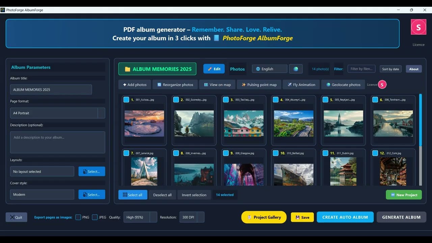
Task: Click the small pink S licence badge in toolbar
Action: click(382, 85)
